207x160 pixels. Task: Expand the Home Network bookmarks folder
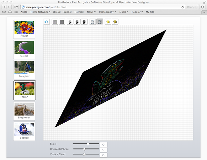[x=40, y=12]
